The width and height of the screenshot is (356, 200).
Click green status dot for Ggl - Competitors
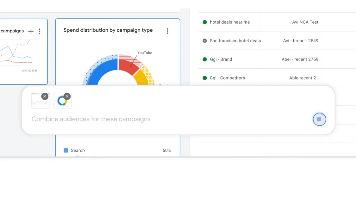click(x=205, y=78)
